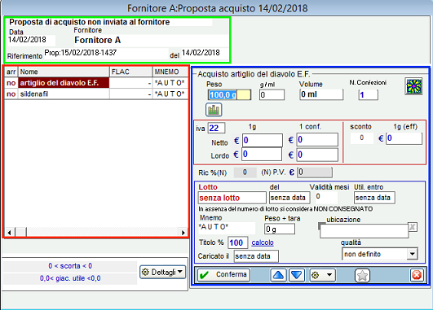Click the Fornitore A name field

click(x=151, y=40)
